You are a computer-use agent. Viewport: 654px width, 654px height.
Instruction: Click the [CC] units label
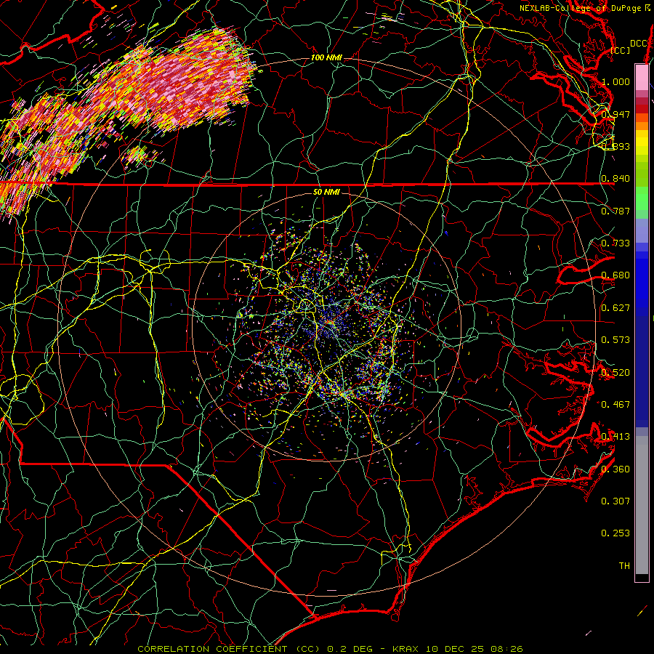621,50
